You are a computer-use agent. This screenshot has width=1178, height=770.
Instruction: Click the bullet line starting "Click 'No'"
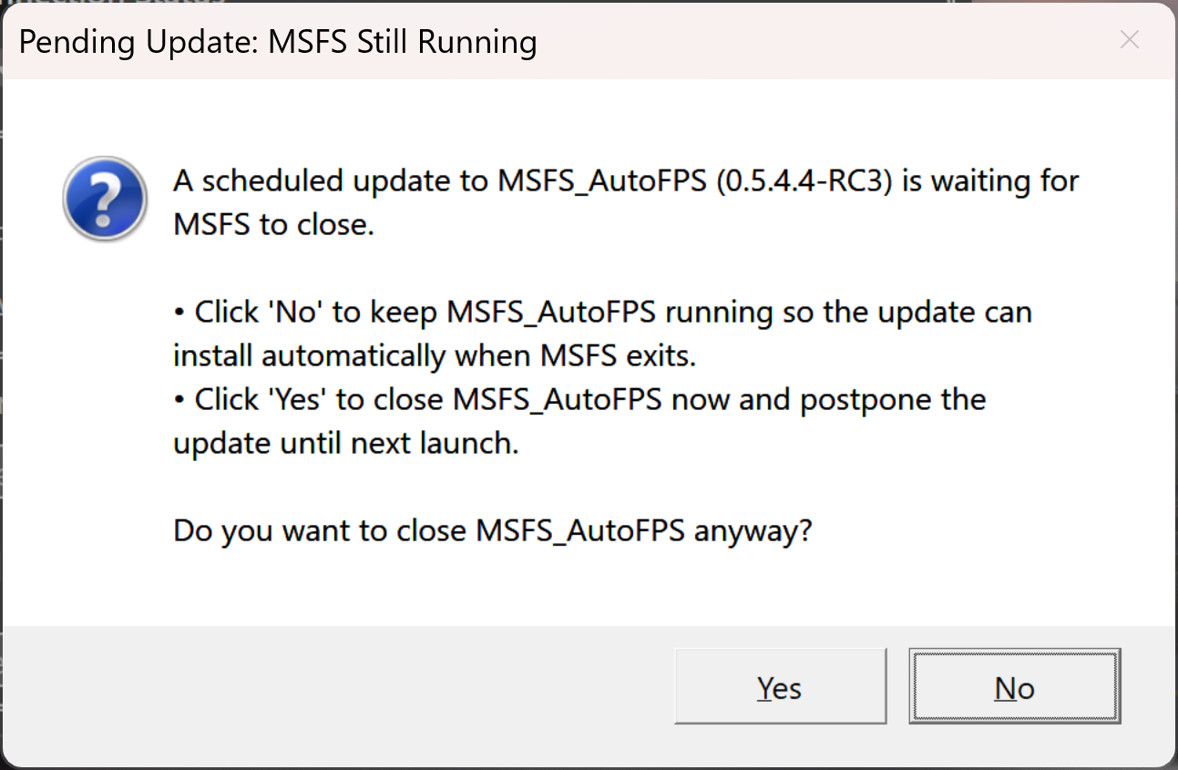coord(602,312)
